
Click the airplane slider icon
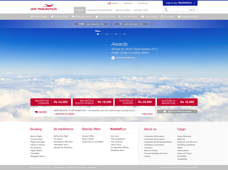(x=98, y=31)
